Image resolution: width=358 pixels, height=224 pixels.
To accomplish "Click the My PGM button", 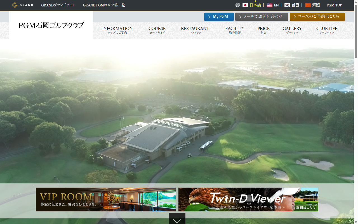I will 219,17.
